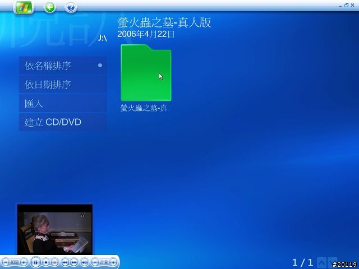This screenshot has width=359, height=269.
Task: Fast forward the video
Action: 73,262
